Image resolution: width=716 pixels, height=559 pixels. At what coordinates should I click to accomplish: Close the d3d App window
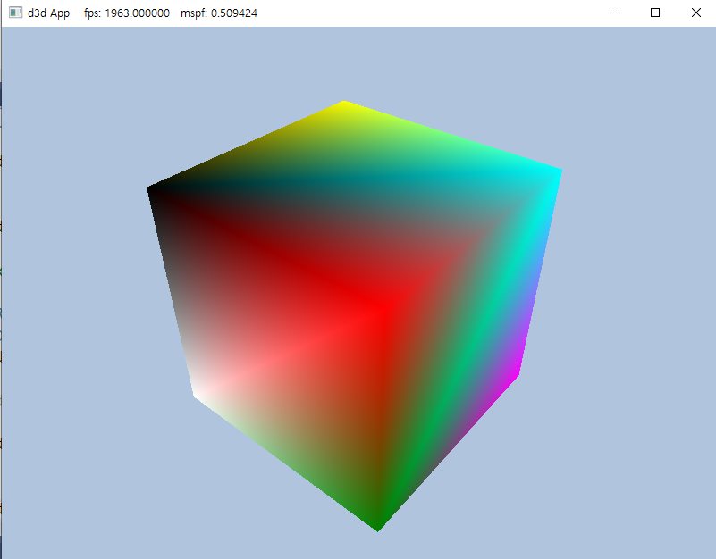click(695, 13)
